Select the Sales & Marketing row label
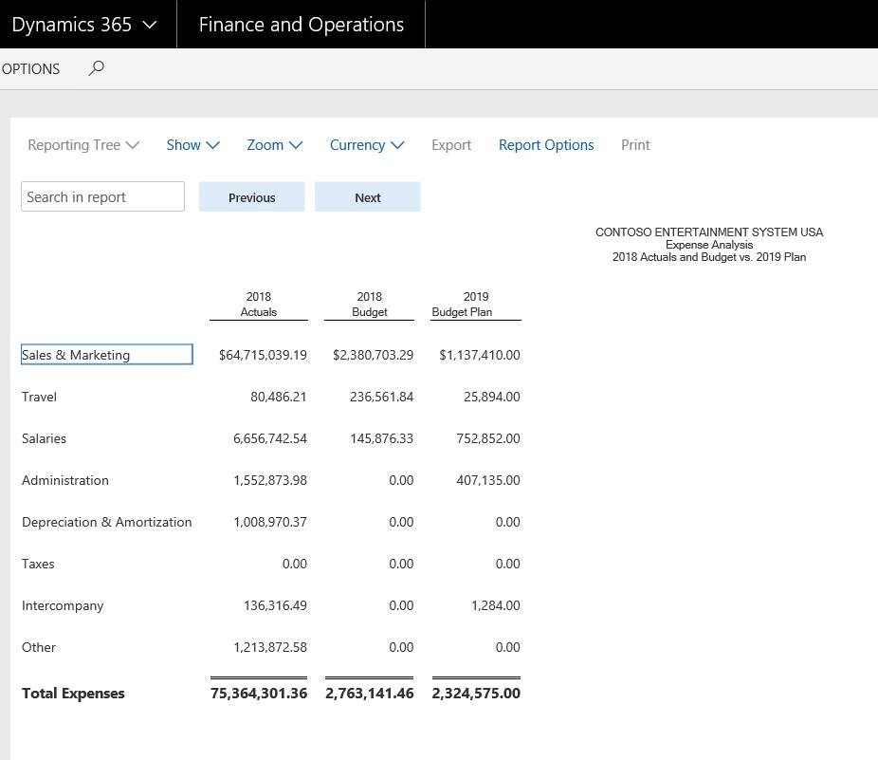The image size is (878, 760). (x=105, y=355)
